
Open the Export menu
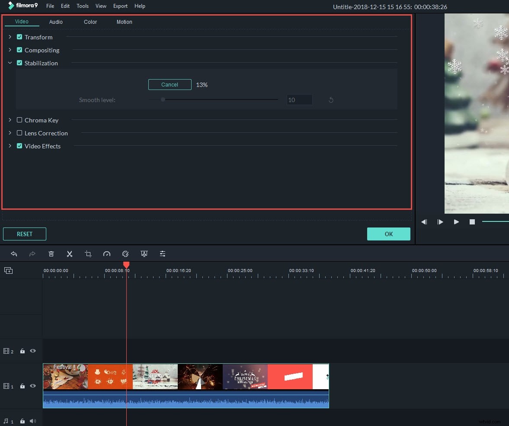120,6
